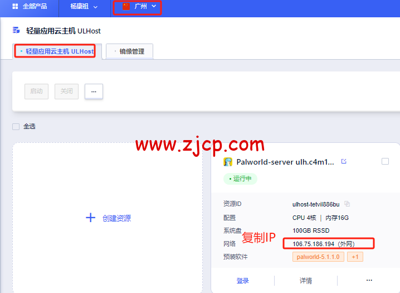Expand the 杨康祖 account dropdown

click(x=84, y=6)
